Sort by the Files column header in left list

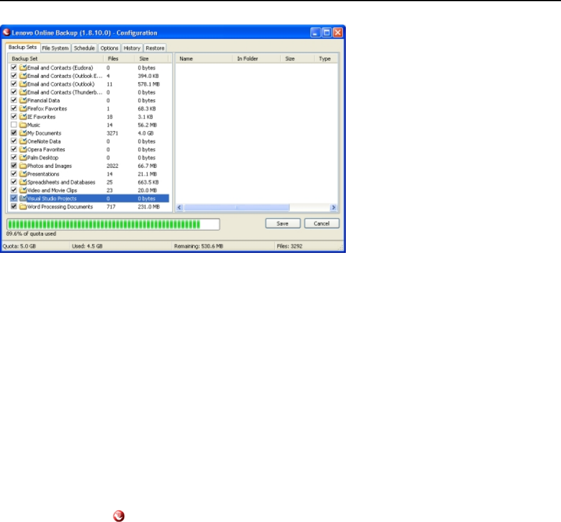click(119, 58)
